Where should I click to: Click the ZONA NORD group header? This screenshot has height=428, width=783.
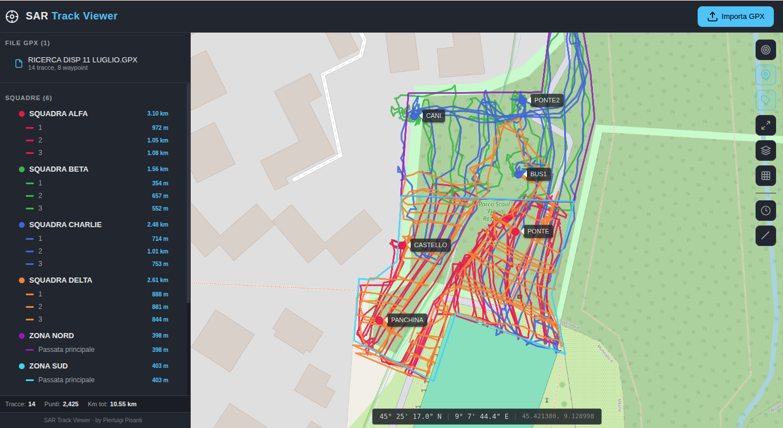(95, 335)
